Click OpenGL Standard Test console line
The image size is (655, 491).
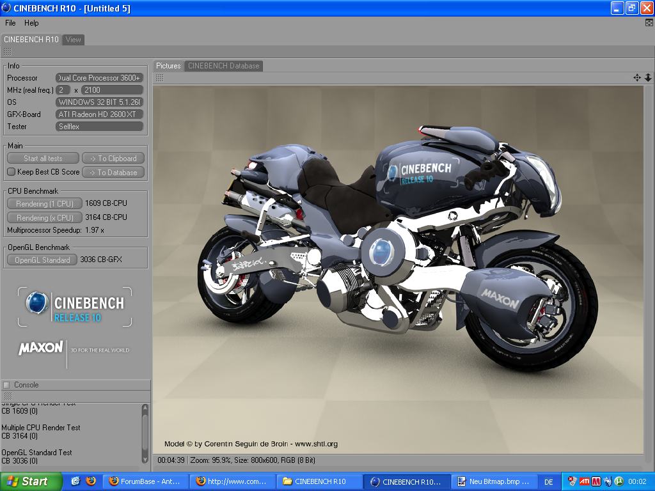point(36,453)
